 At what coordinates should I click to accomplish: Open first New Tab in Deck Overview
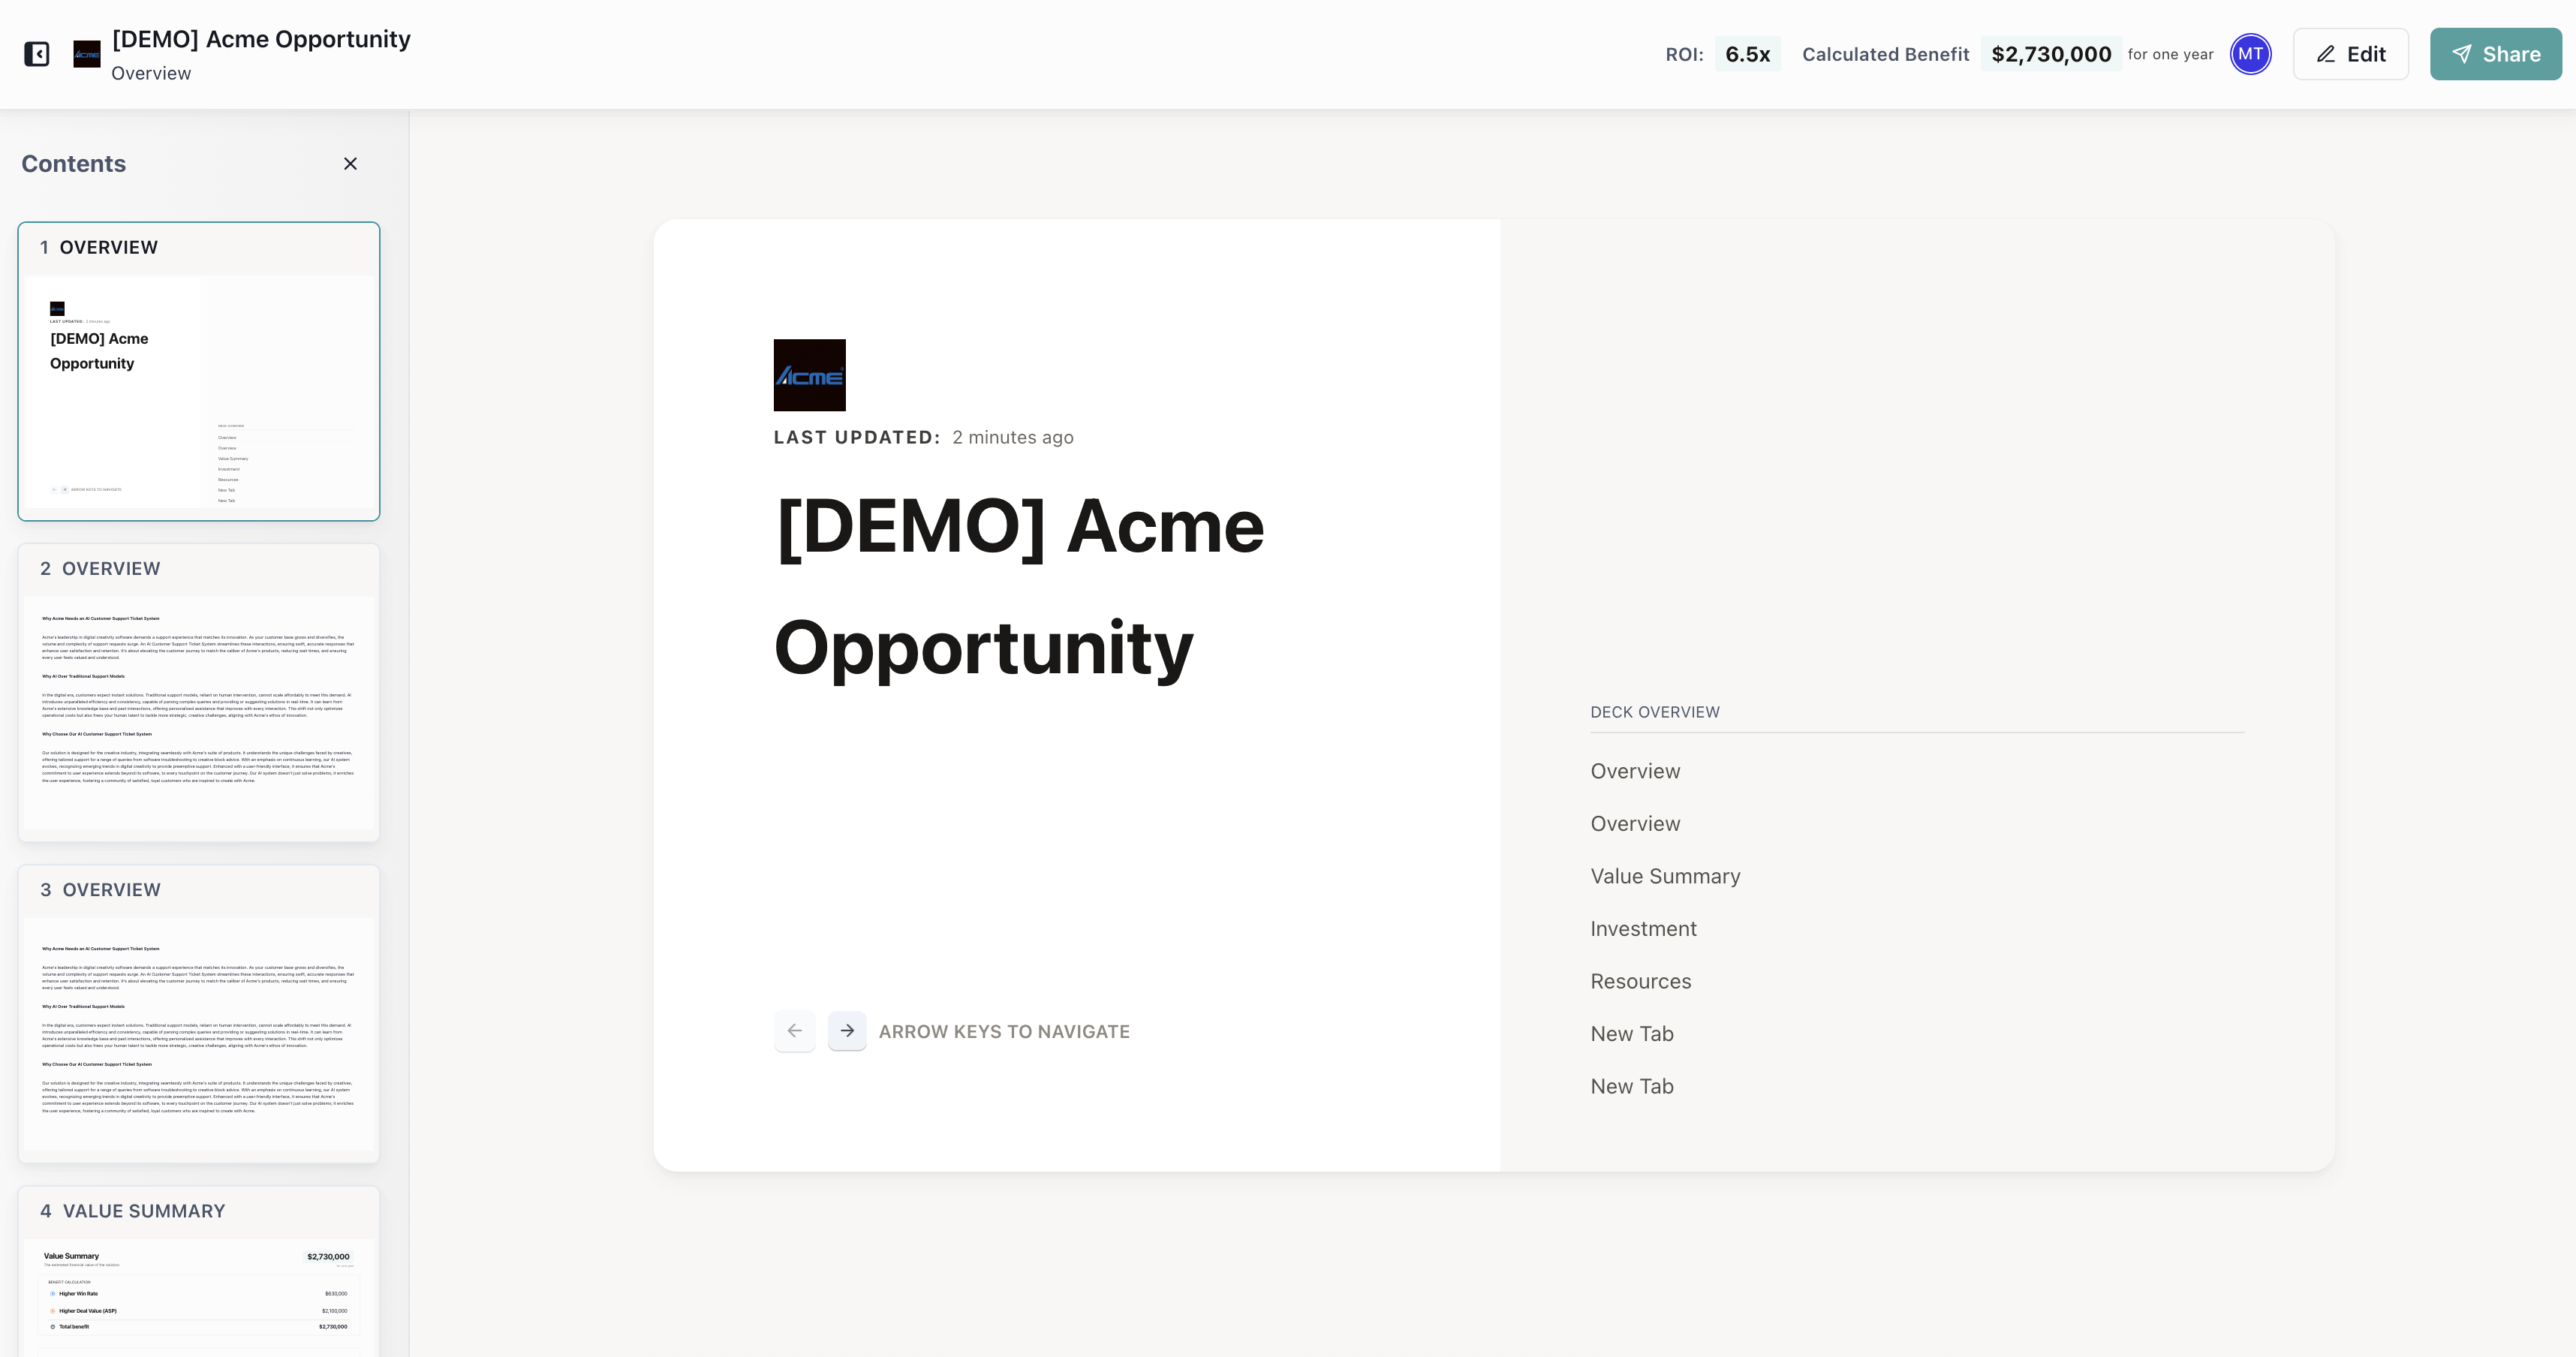(1631, 1034)
